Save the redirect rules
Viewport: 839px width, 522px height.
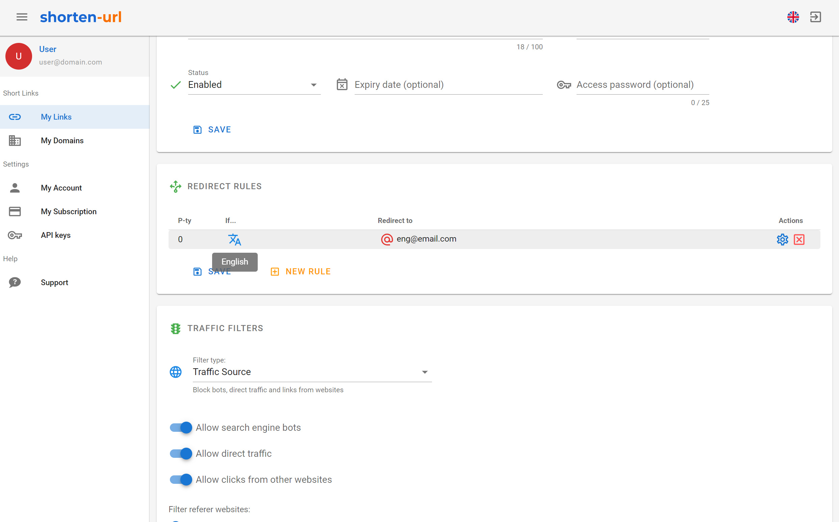point(212,271)
